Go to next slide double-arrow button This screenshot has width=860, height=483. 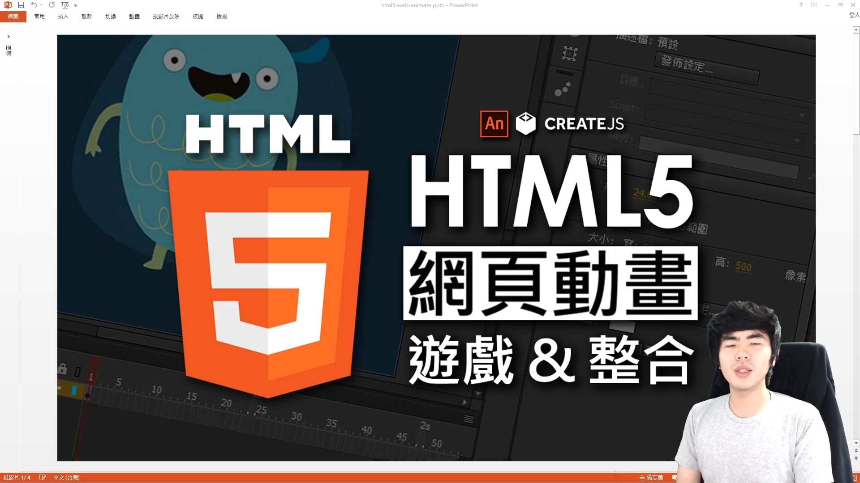click(856, 458)
